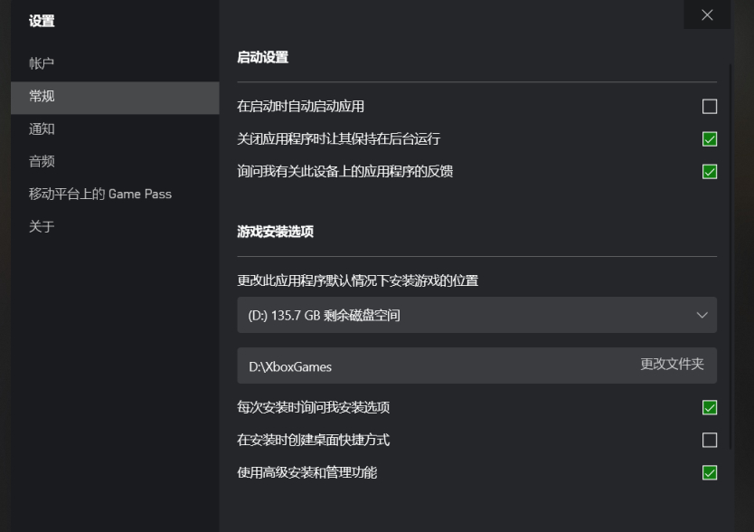Image resolution: width=754 pixels, height=532 pixels.
Task: Go to the 通知 settings section
Action: [42, 128]
